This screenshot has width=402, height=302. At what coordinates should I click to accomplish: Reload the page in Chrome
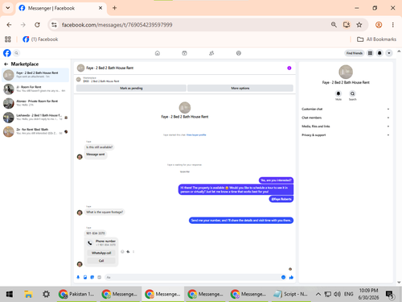pos(37,25)
